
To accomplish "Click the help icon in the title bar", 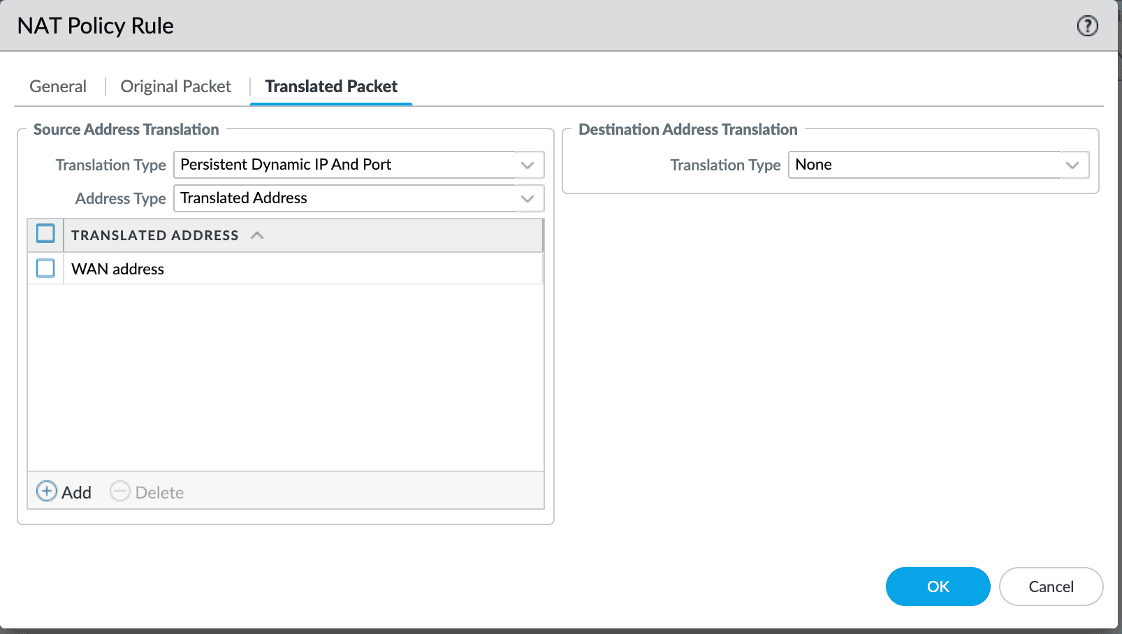I will coord(1087,26).
